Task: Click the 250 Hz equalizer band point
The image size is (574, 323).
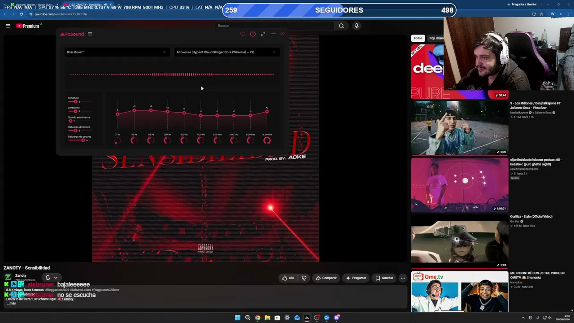Action: 167,112
